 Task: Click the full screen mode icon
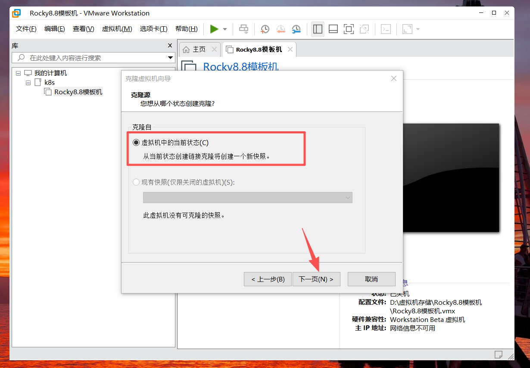click(x=349, y=29)
